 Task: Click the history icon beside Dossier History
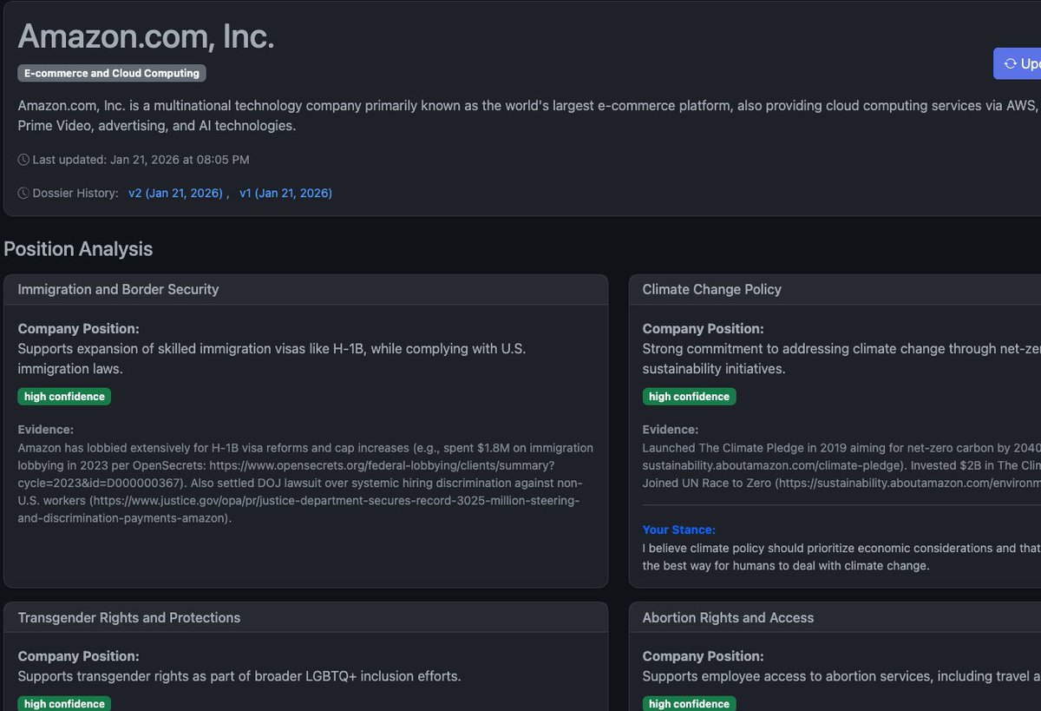23,193
